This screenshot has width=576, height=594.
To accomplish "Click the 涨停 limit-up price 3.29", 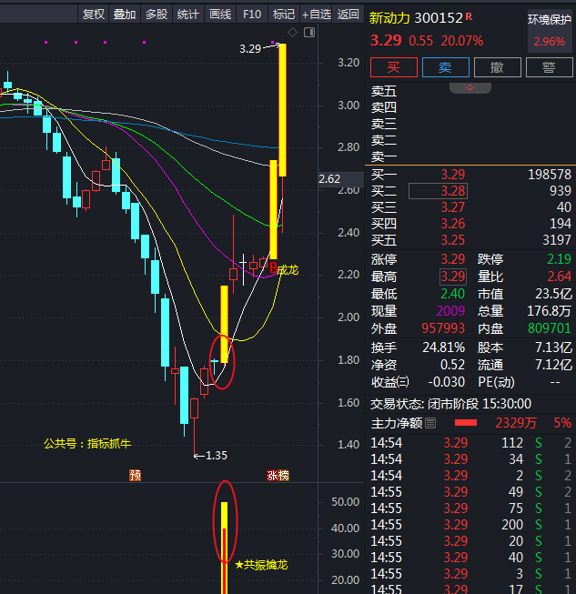I will coord(453,259).
